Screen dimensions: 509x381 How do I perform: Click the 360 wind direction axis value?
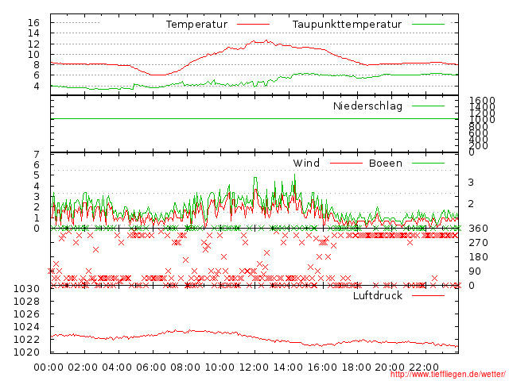(478, 229)
